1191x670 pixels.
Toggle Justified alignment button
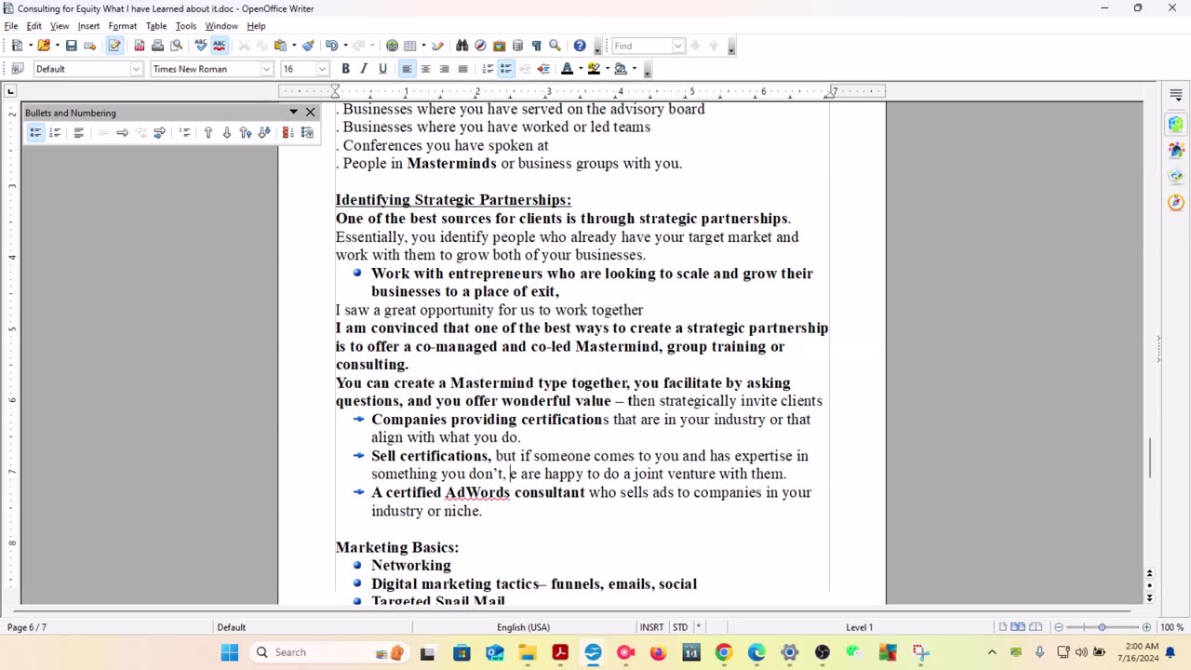tap(462, 69)
